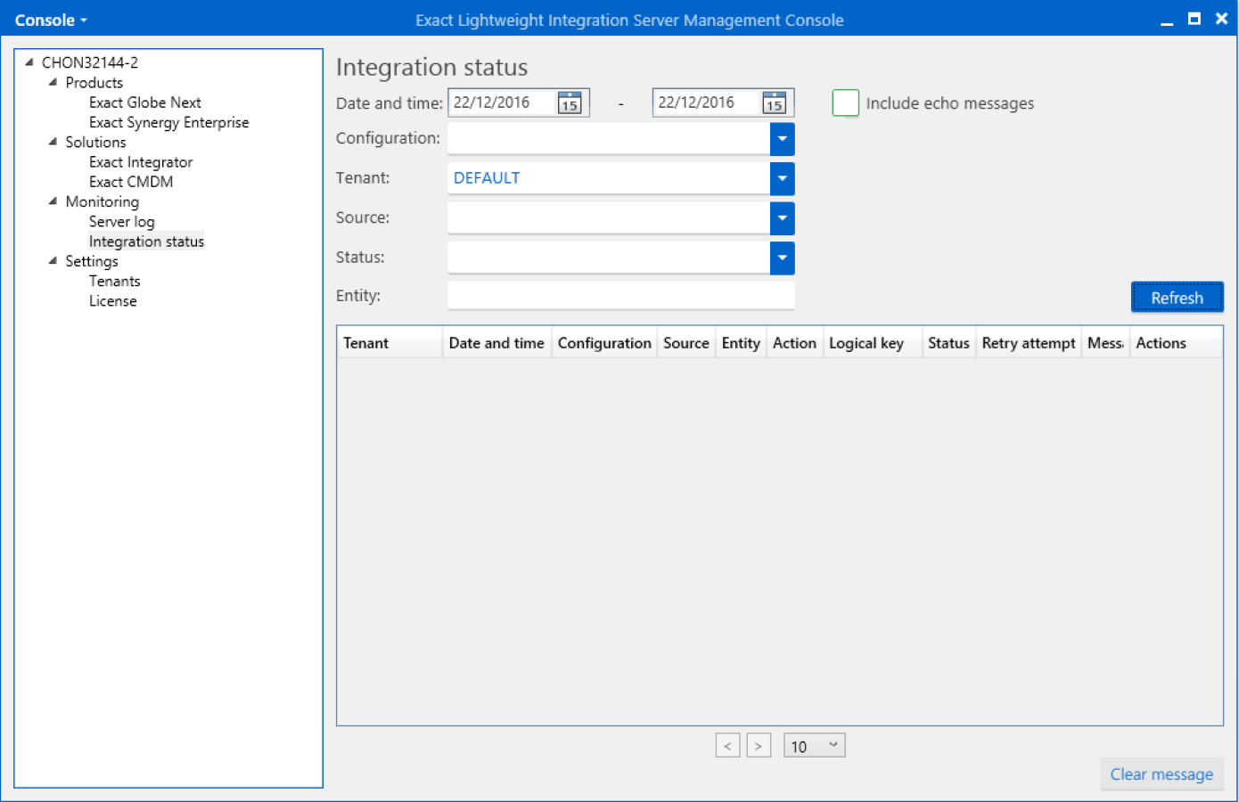Maximize the Management Console window
The height and width of the screenshot is (802, 1239).
pos(1194,20)
